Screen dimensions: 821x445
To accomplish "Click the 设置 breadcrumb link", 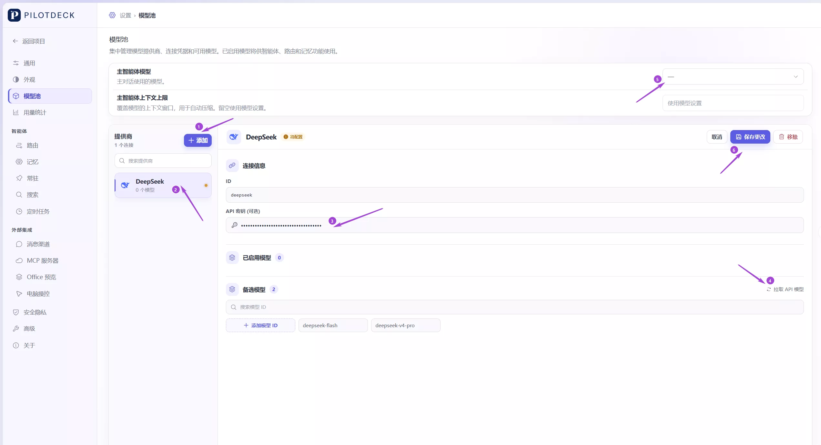I will (125, 15).
